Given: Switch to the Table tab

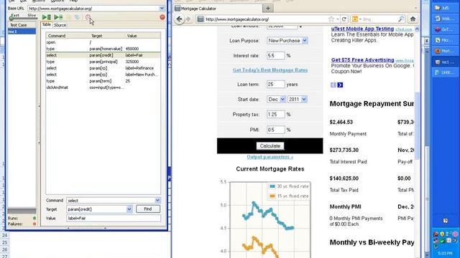Looking at the screenshot, I should 46,24.
